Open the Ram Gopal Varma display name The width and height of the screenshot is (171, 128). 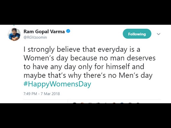[44, 32]
